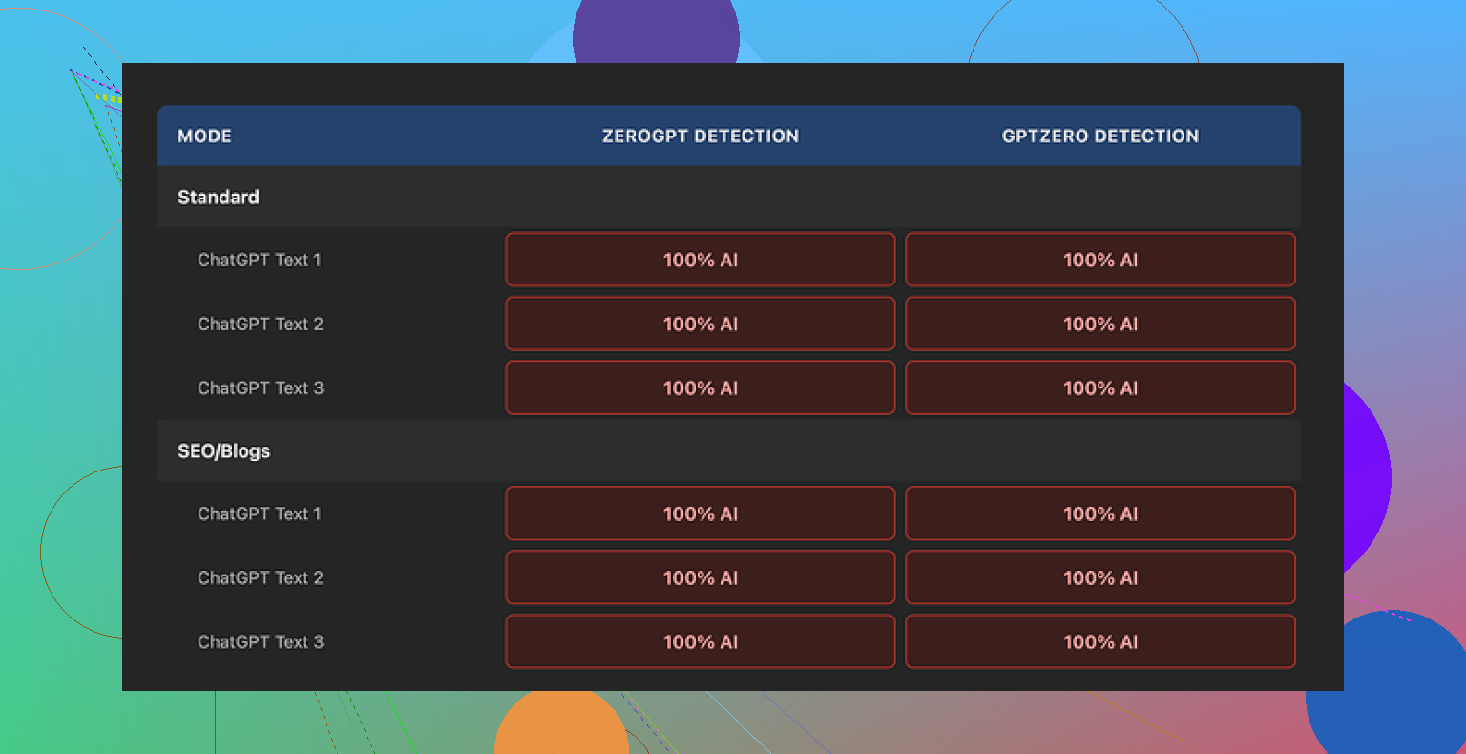The height and width of the screenshot is (754, 1466).
Task: Select the SEO/Blogs section row
Action: (x=224, y=450)
